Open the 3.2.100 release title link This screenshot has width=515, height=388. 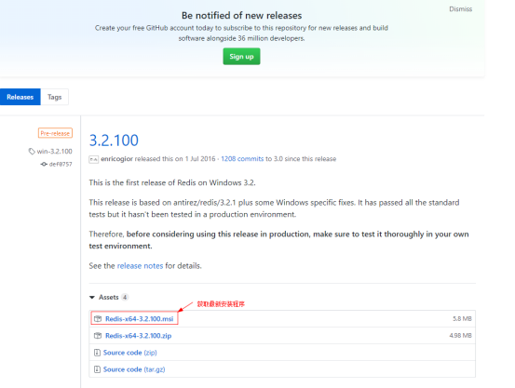click(x=114, y=140)
